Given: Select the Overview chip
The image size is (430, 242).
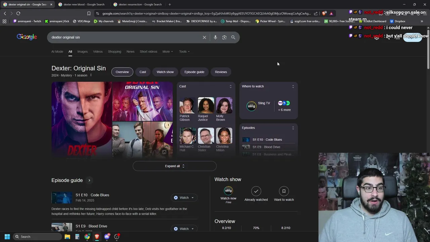Looking at the screenshot, I should pos(122,72).
